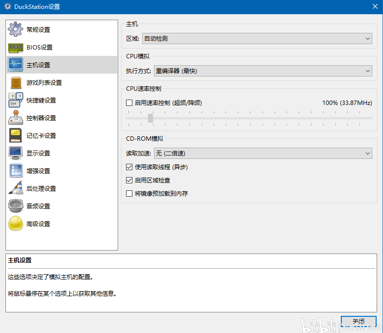The width and height of the screenshot is (383, 333).
Task: Go to 控制器设置 page
Action: coord(62,118)
